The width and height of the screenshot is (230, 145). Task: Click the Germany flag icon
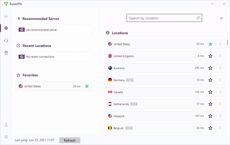tap(110, 80)
